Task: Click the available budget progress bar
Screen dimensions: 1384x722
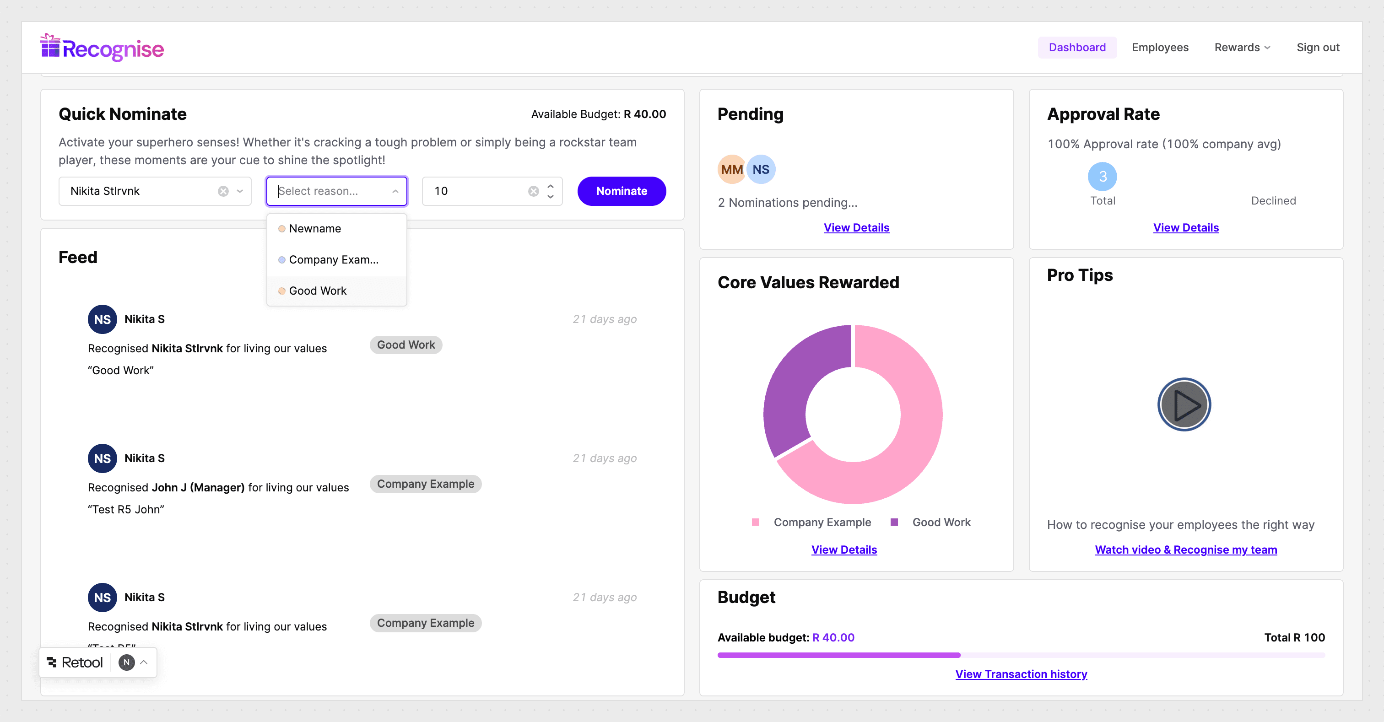Action: (838, 655)
